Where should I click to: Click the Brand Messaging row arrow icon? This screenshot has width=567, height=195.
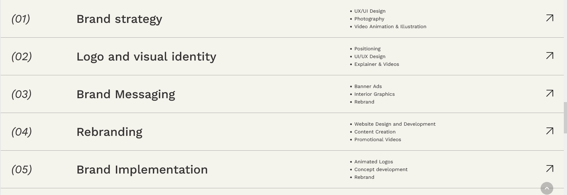tap(549, 93)
